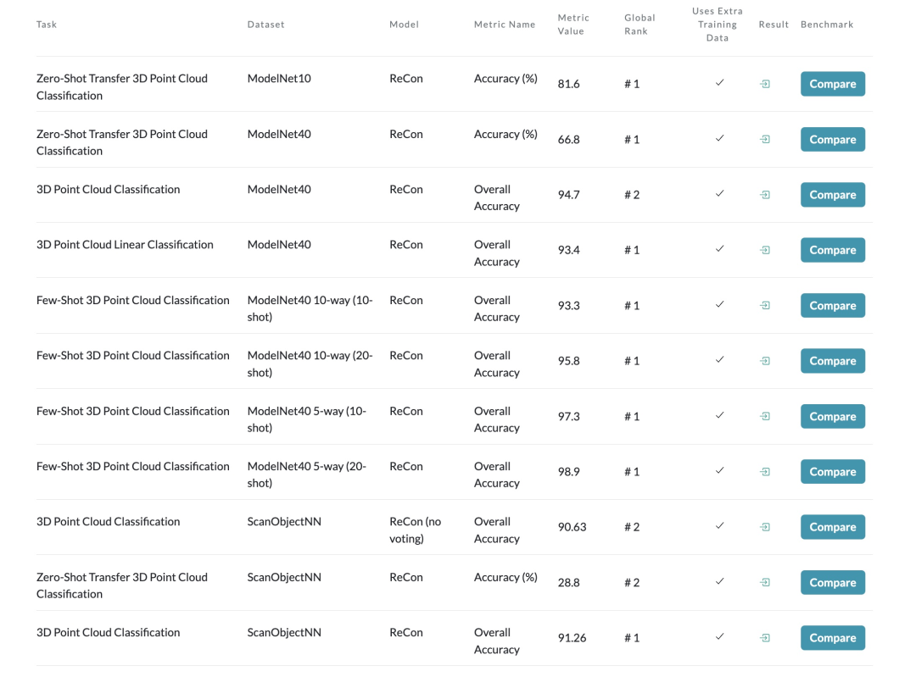Image resolution: width=916 pixels, height=677 pixels.
Task: Open ScanObjectNN dataset in the 91.26 row
Action: click(284, 633)
